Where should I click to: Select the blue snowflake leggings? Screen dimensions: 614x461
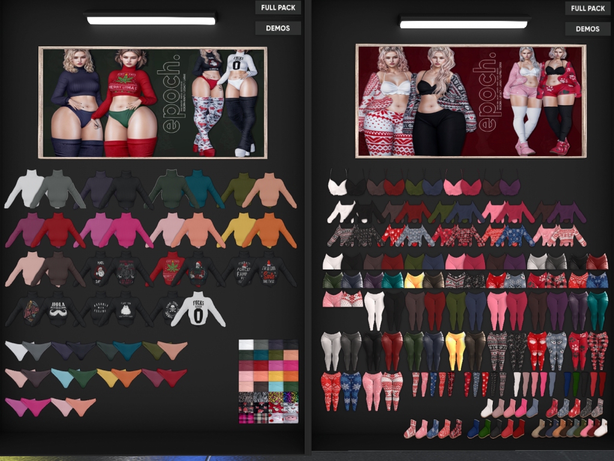(x=351, y=390)
